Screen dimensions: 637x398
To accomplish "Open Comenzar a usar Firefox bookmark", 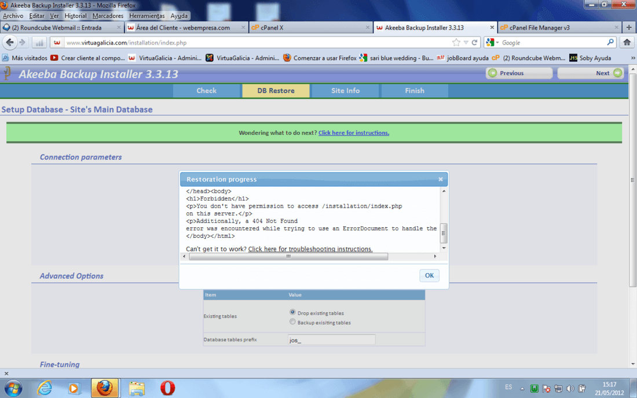I will [320, 58].
